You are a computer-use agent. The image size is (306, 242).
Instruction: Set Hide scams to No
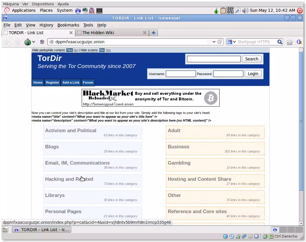[x=102, y=50]
